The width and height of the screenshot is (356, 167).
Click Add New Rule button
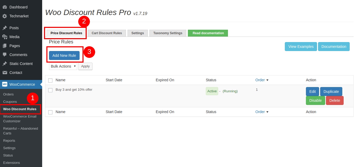tap(64, 55)
